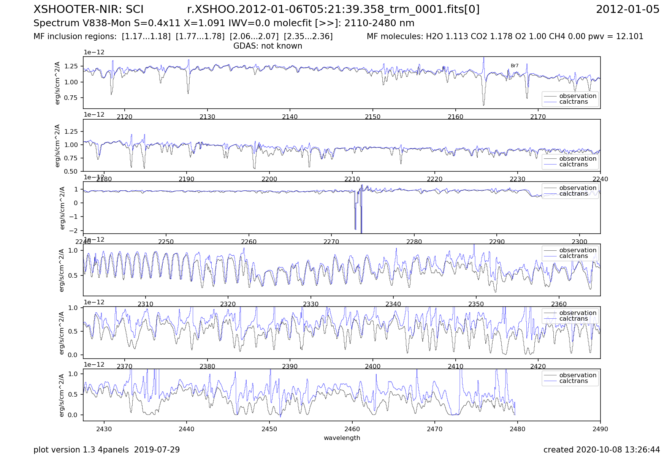This screenshot has width=667, height=473.
Task: Click the GDAS: not known label
Action: [268, 46]
